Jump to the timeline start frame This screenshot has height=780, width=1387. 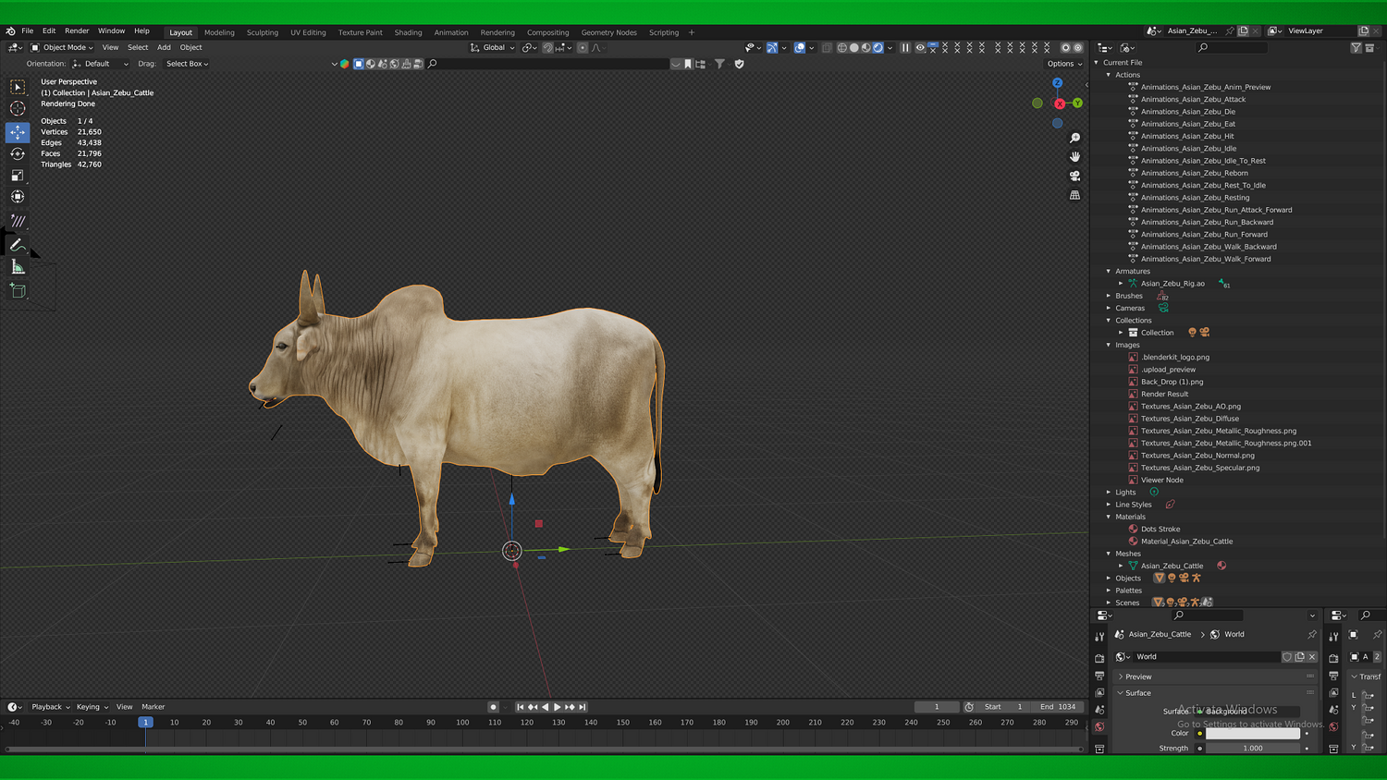(521, 707)
